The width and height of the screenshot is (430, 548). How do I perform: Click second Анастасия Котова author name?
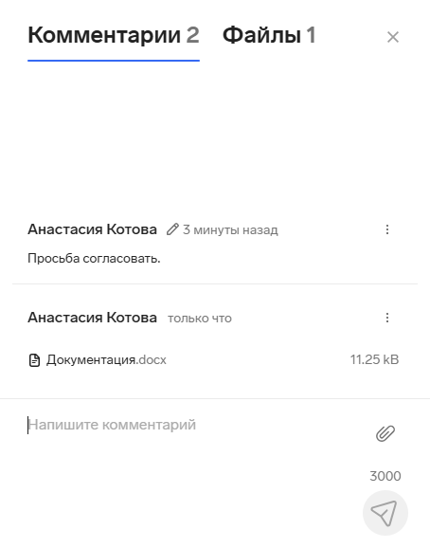(92, 318)
